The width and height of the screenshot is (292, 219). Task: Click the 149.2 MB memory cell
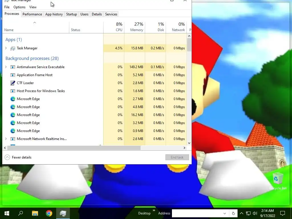135,67
